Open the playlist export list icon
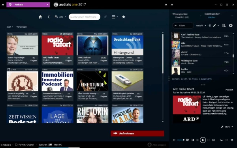237x148 pixels. (224, 26)
